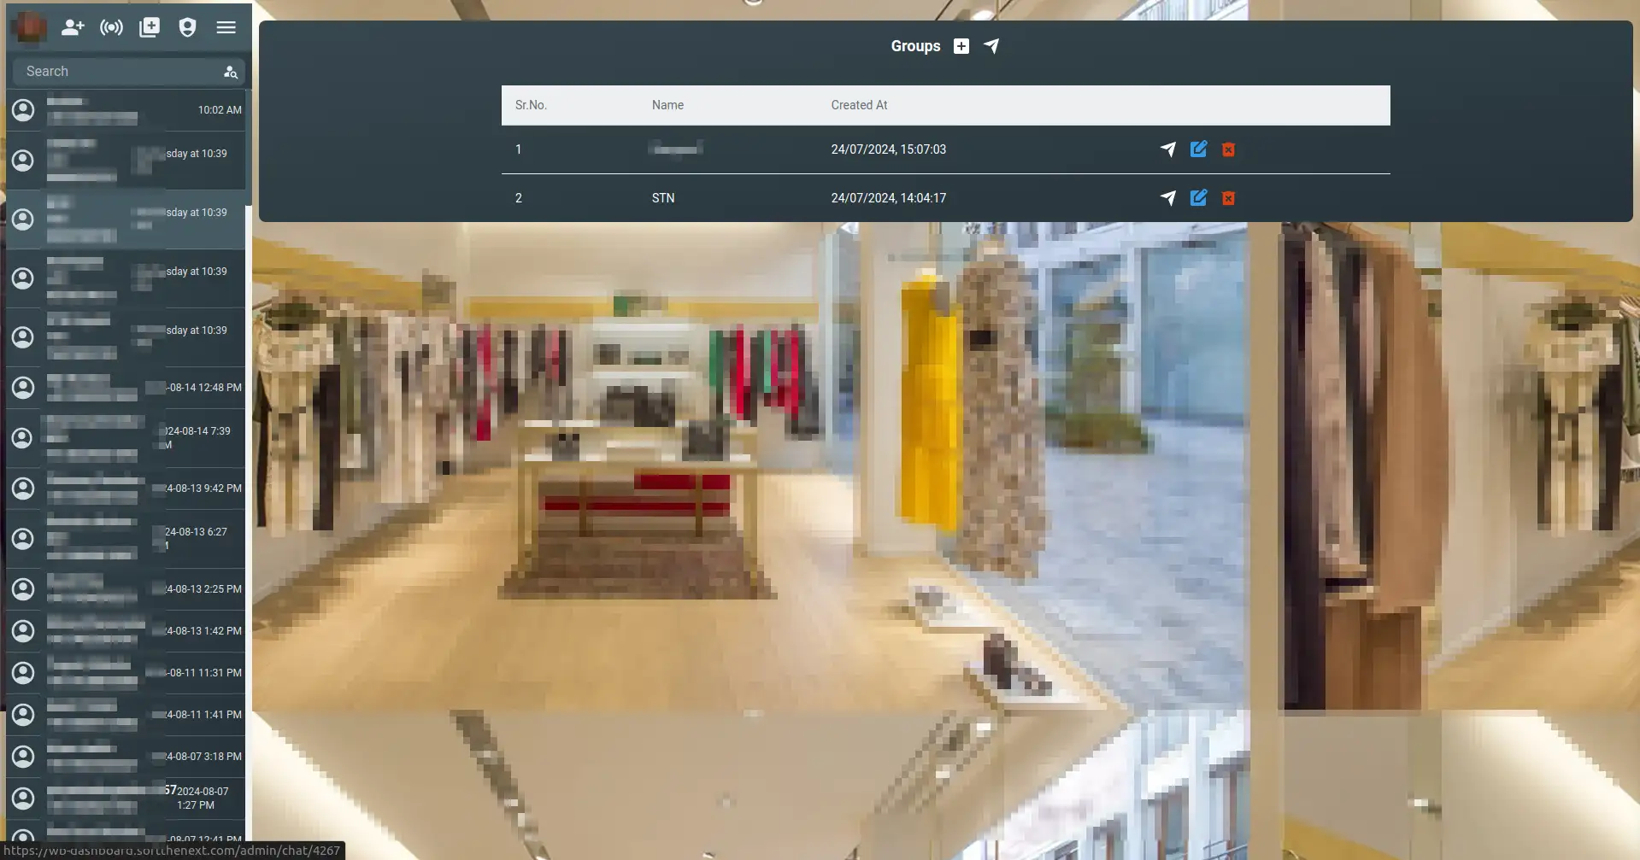This screenshot has height=860, width=1640.
Task: Open the hamburger menu
Action: pos(226,27)
